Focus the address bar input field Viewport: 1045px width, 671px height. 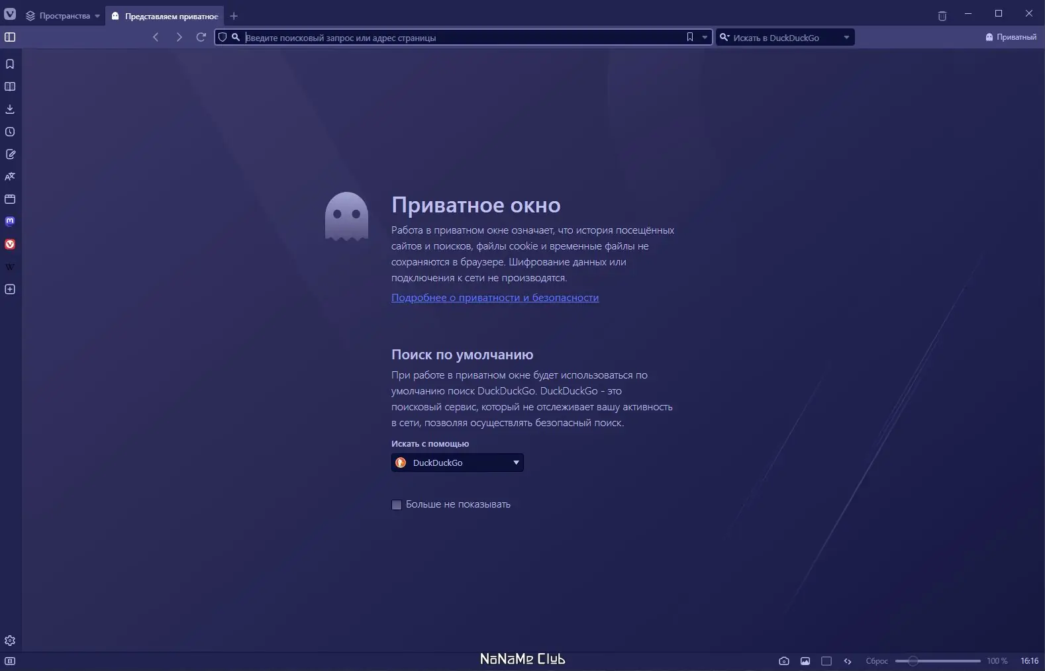pyautogui.click(x=464, y=38)
